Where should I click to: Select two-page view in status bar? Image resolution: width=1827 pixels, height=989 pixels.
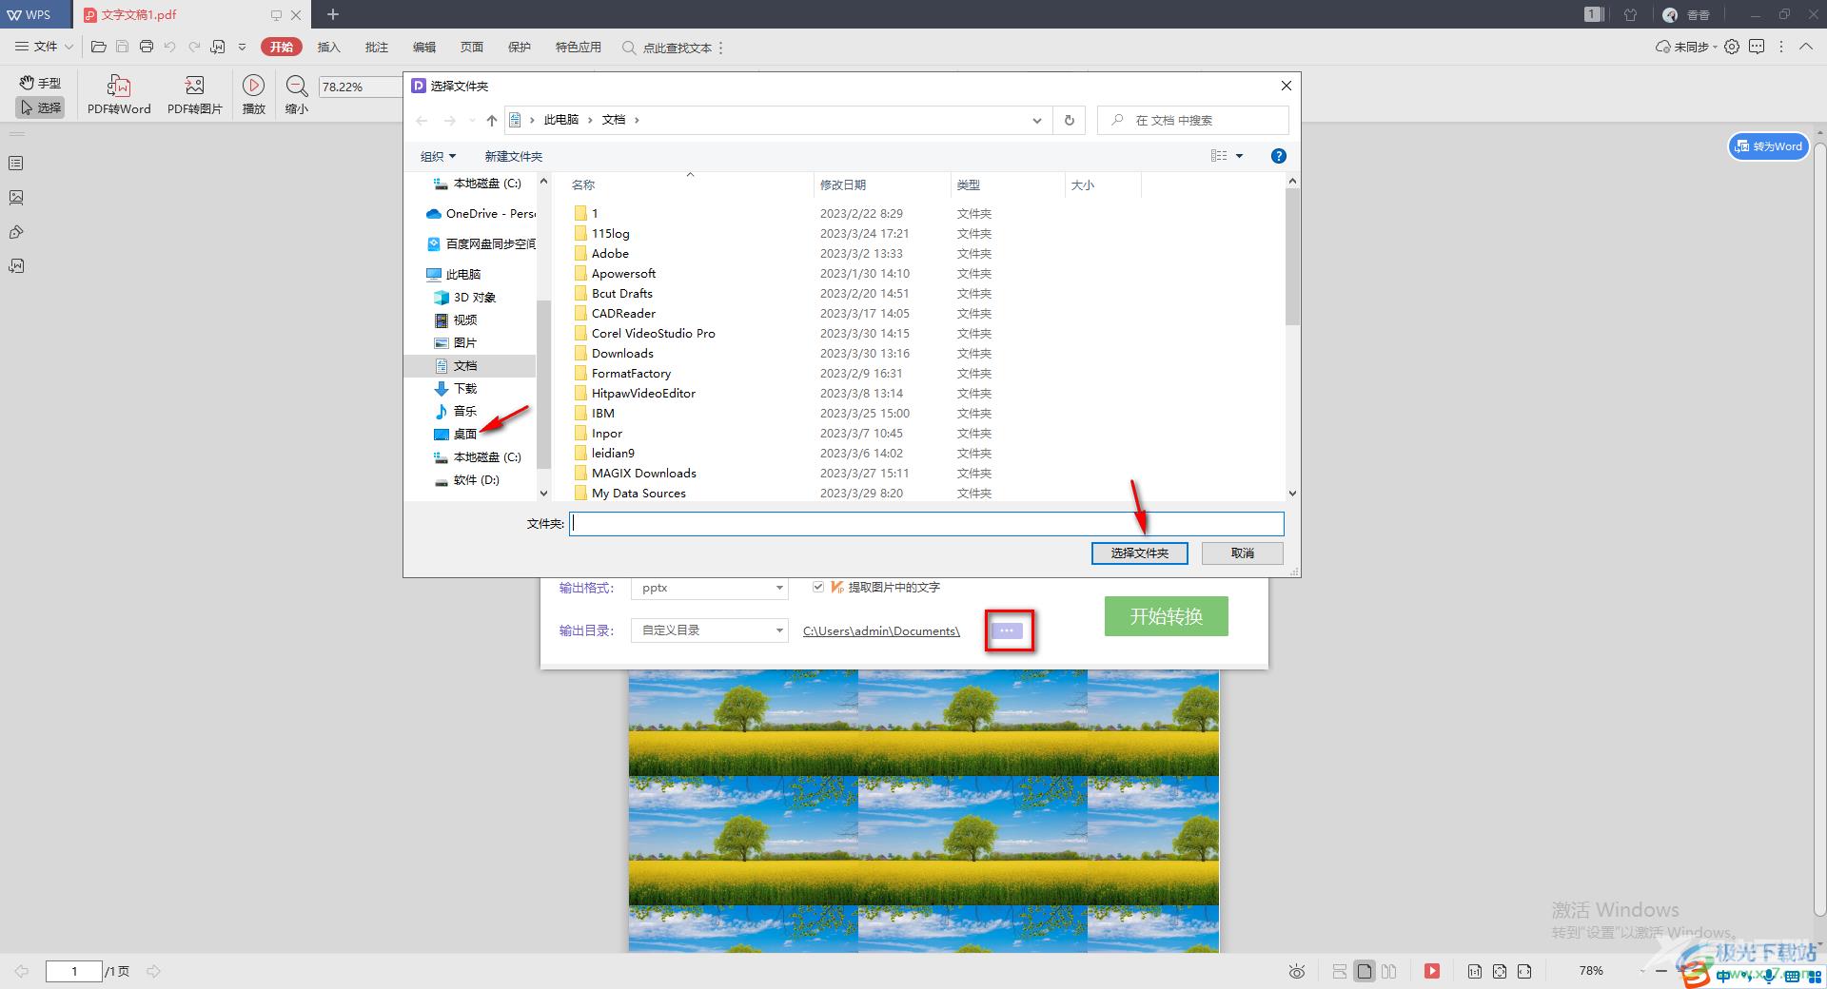(1389, 971)
